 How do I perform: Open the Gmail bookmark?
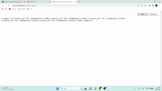(4, 9)
